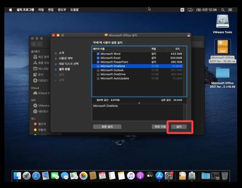
Task: Select iCloud Drive in Finder sidebar
Action: pos(41,93)
